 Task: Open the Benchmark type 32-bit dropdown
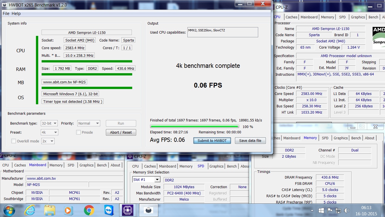click(x=49, y=123)
